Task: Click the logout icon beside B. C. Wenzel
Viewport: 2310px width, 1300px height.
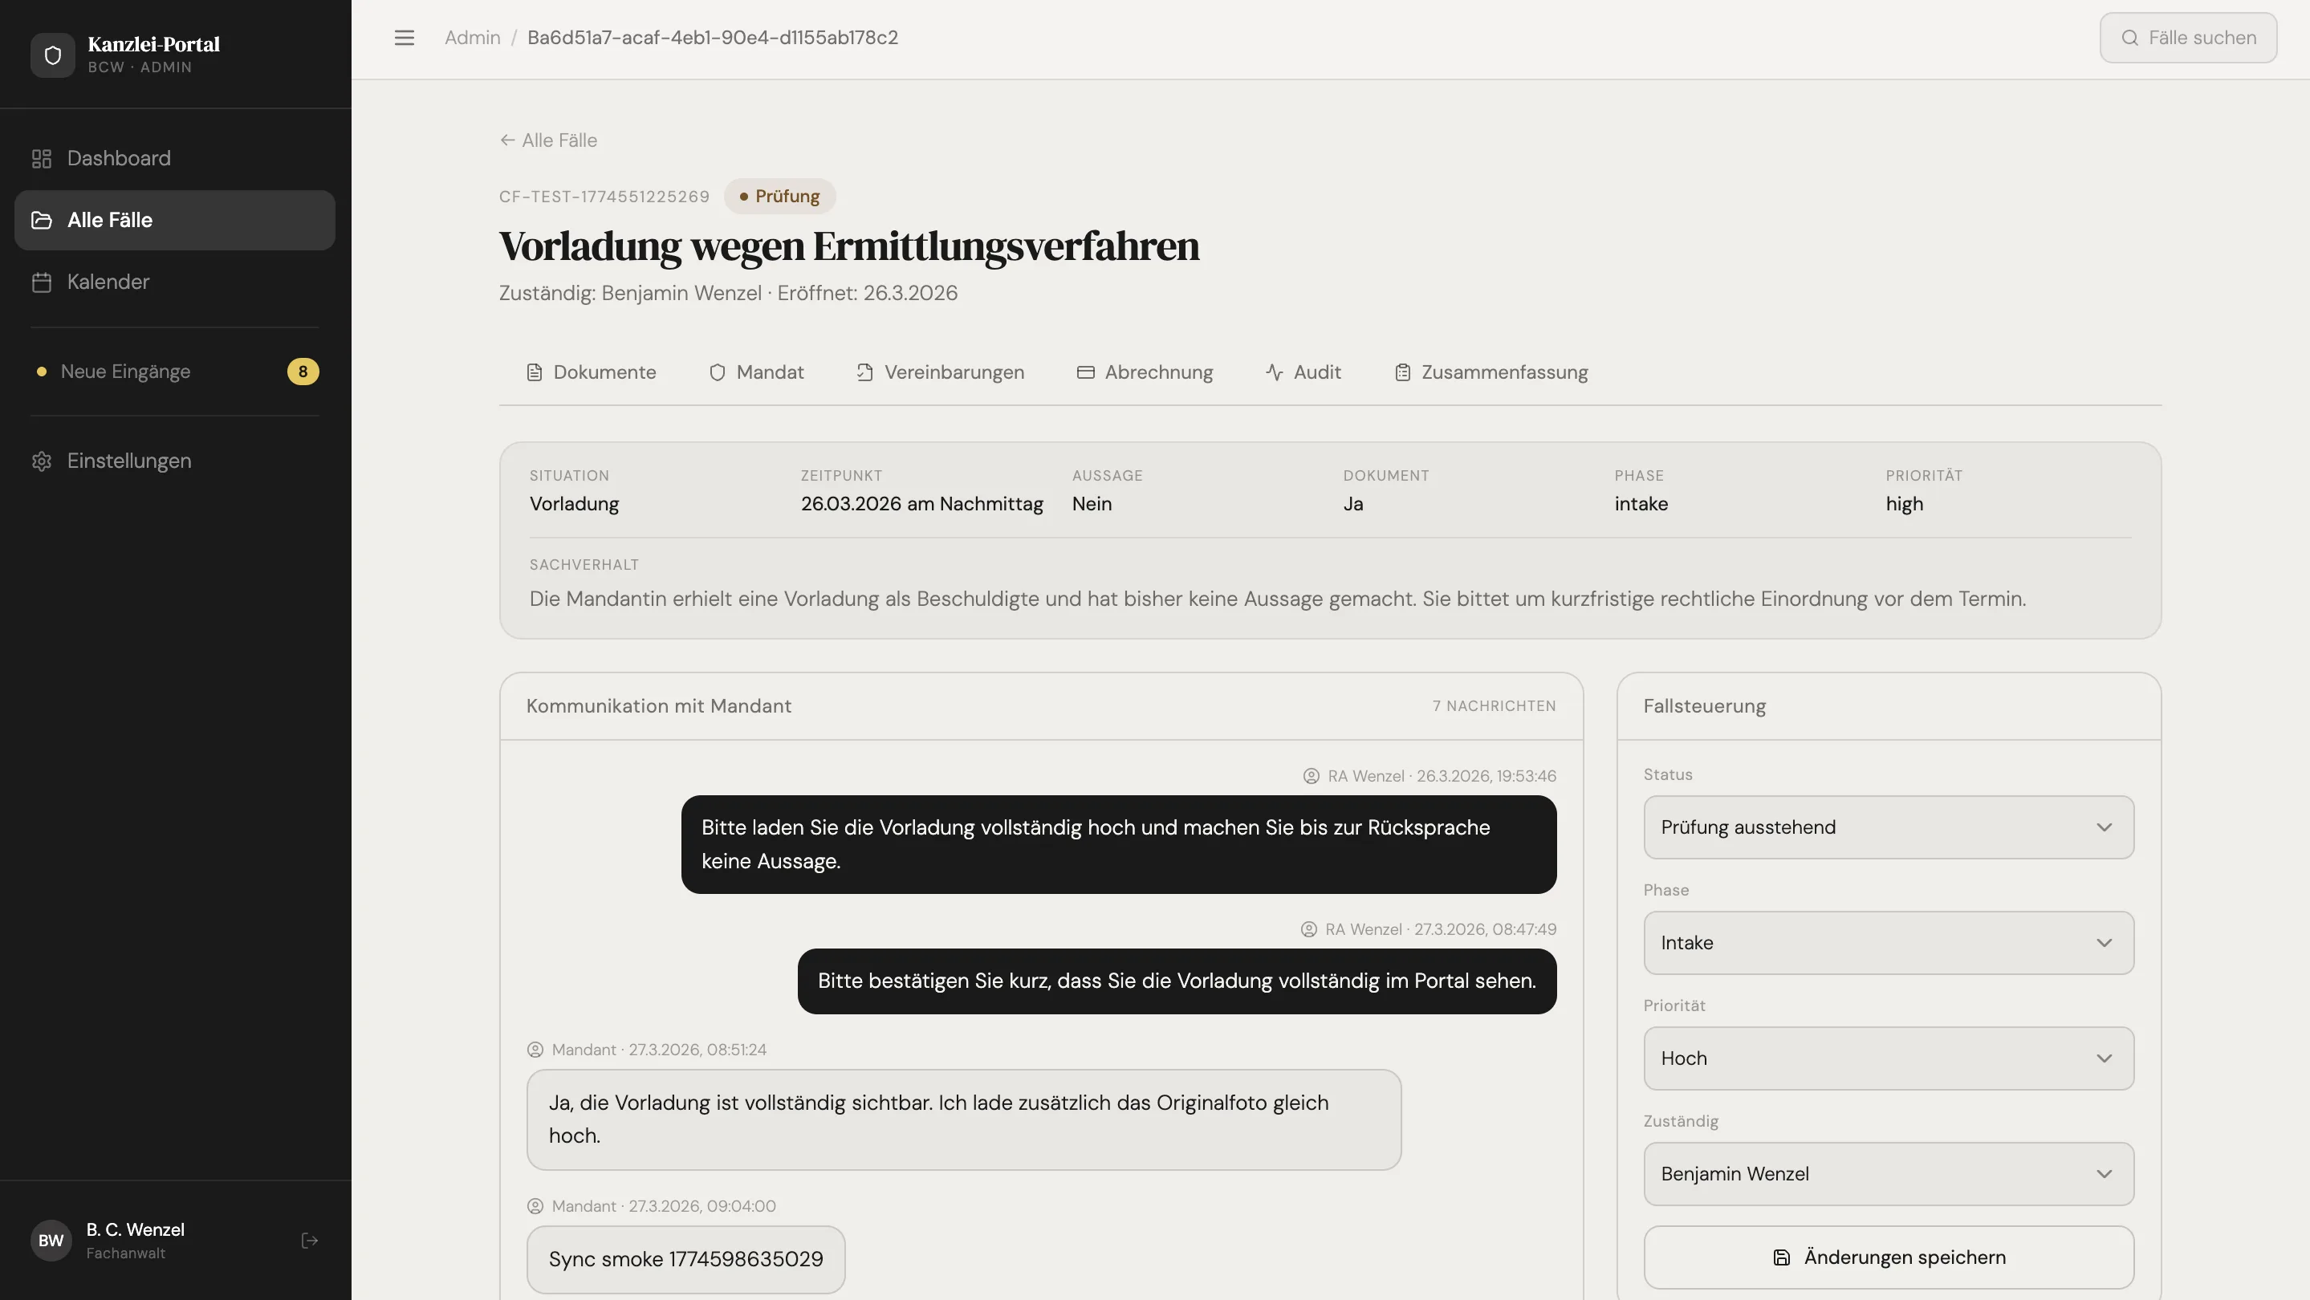Action: tap(309, 1241)
